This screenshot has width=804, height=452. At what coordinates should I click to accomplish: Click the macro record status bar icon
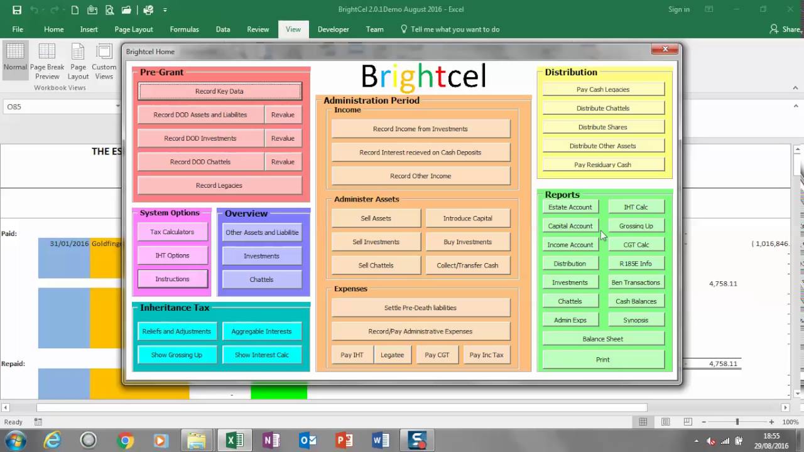[x=38, y=422]
